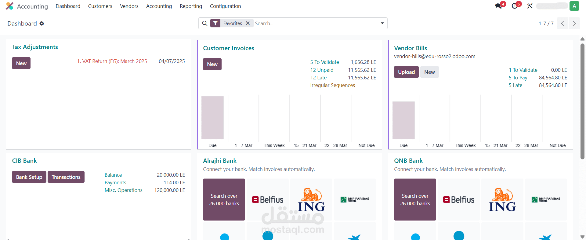Click the scrollbar up arrow
This screenshot has height=240, width=586.
[582, 39]
